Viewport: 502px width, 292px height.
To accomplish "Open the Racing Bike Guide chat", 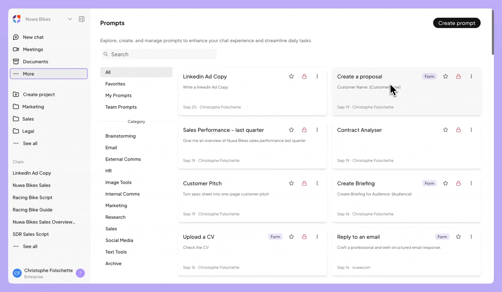I will pos(32,210).
